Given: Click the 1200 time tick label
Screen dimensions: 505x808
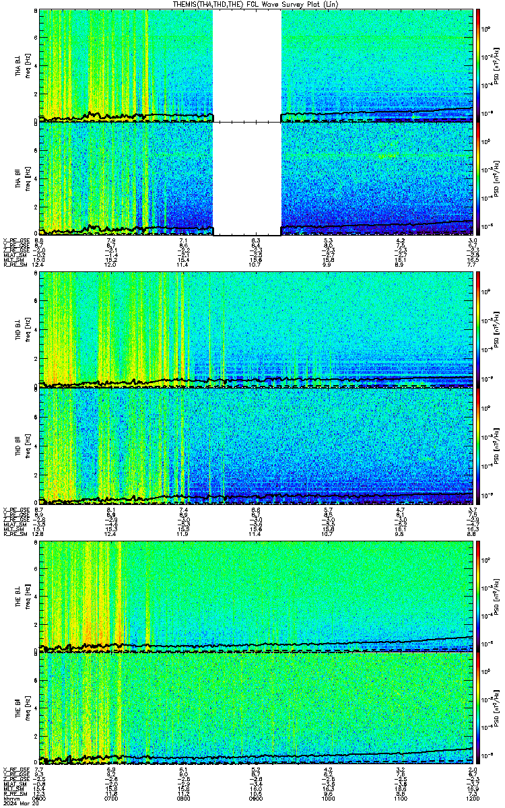Looking at the screenshot, I should pos(472,799).
